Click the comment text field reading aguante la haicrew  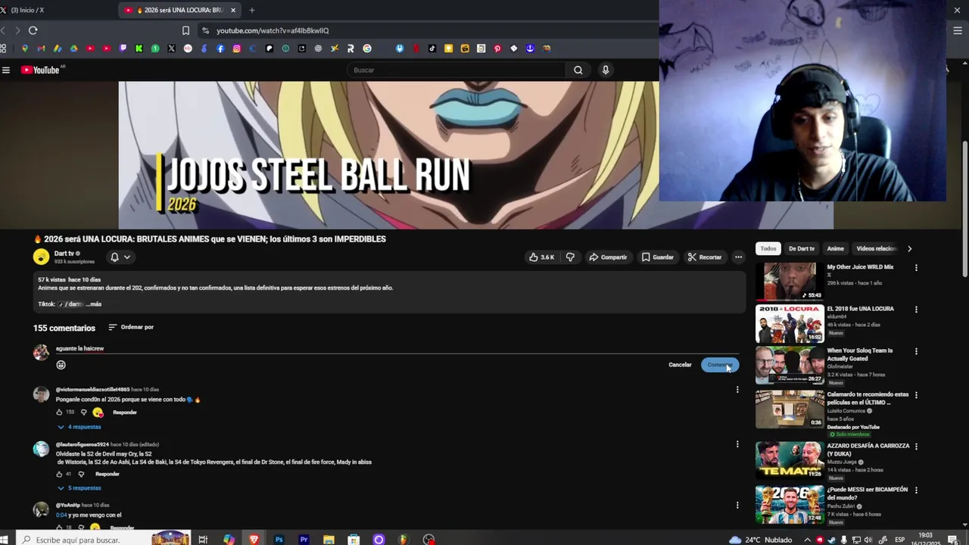(x=397, y=348)
